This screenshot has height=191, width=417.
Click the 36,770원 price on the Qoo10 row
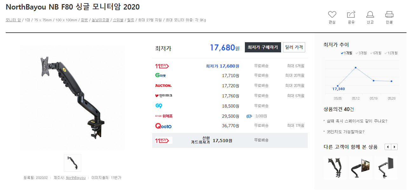click(231, 126)
